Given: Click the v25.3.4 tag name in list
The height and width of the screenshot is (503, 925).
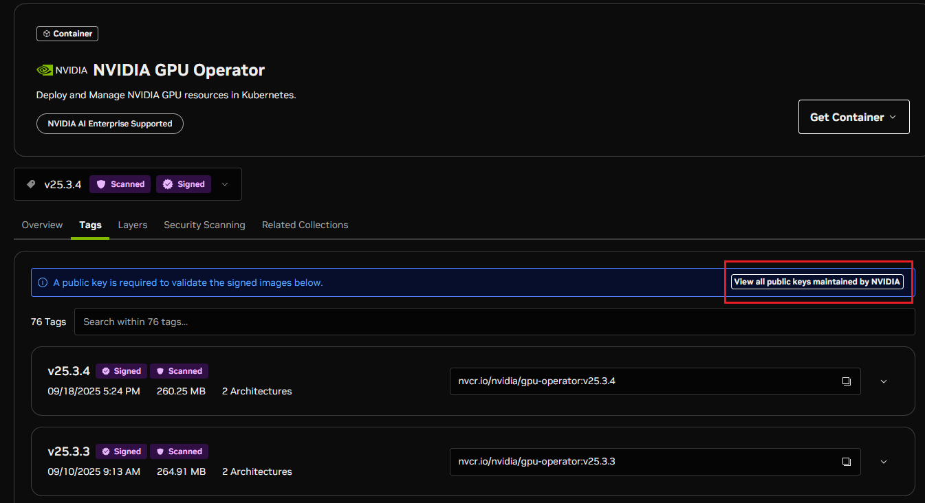Looking at the screenshot, I should [x=69, y=371].
